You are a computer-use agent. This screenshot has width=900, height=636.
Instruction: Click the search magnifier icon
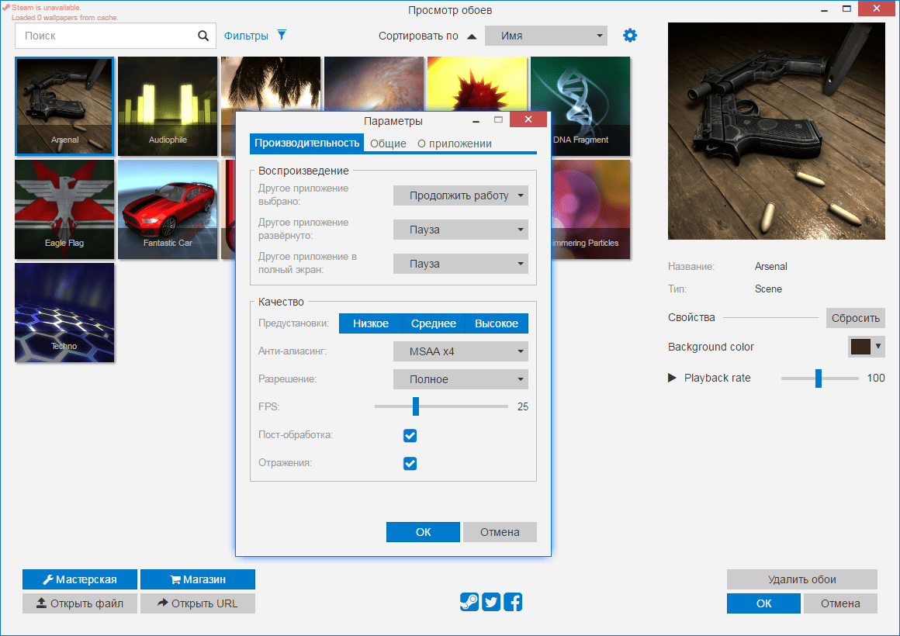click(203, 36)
